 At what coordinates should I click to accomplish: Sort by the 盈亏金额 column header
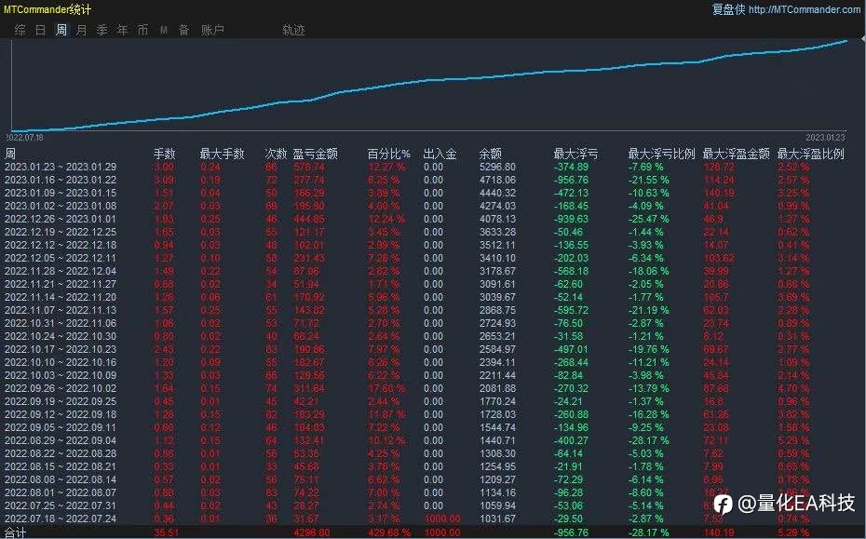[x=315, y=154]
